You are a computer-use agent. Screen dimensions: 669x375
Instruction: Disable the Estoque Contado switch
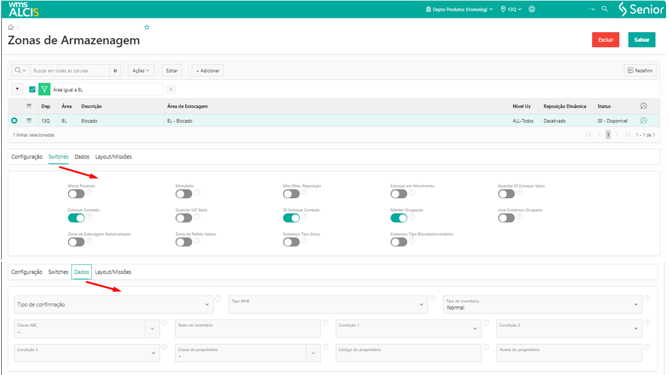click(x=76, y=218)
